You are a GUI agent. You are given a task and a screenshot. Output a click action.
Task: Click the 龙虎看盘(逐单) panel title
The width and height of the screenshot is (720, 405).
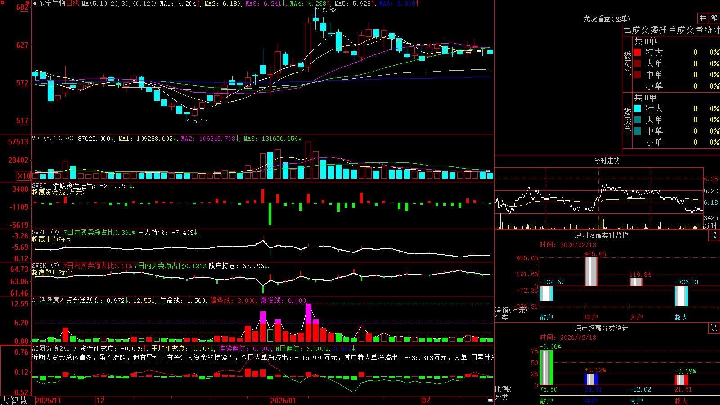[607, 18]
